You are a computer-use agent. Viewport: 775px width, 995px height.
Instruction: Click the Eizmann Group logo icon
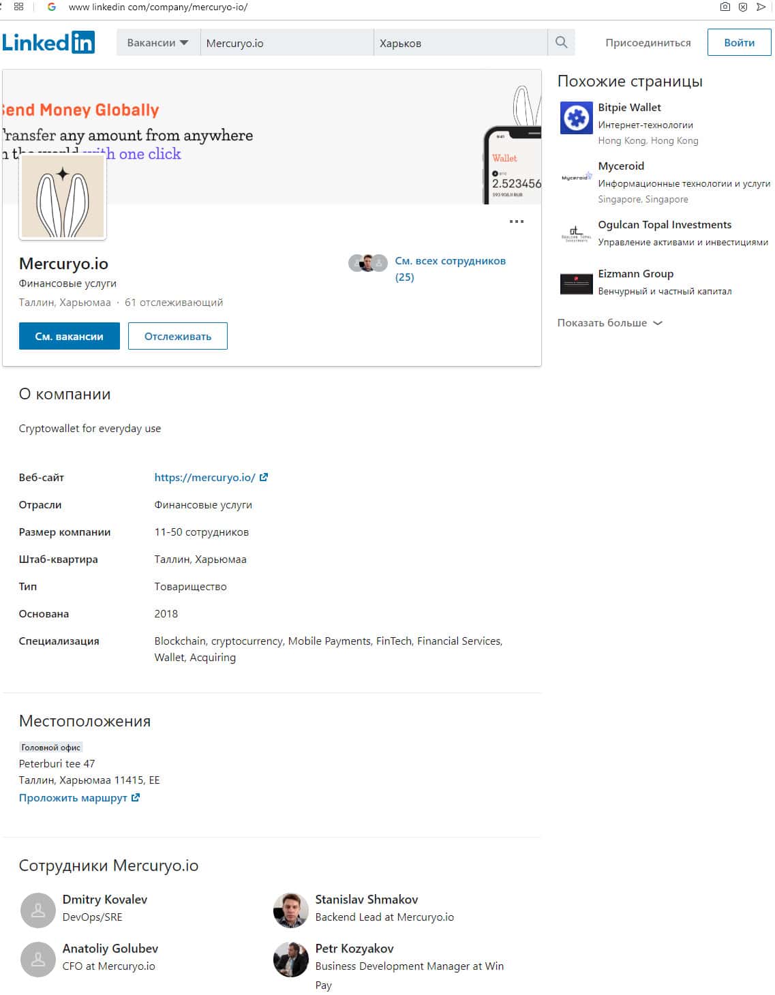[x=576, y=284]
